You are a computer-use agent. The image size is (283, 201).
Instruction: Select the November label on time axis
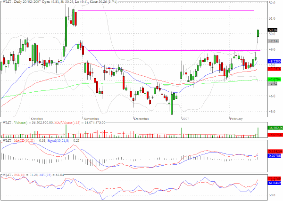(x=91, y=119)
